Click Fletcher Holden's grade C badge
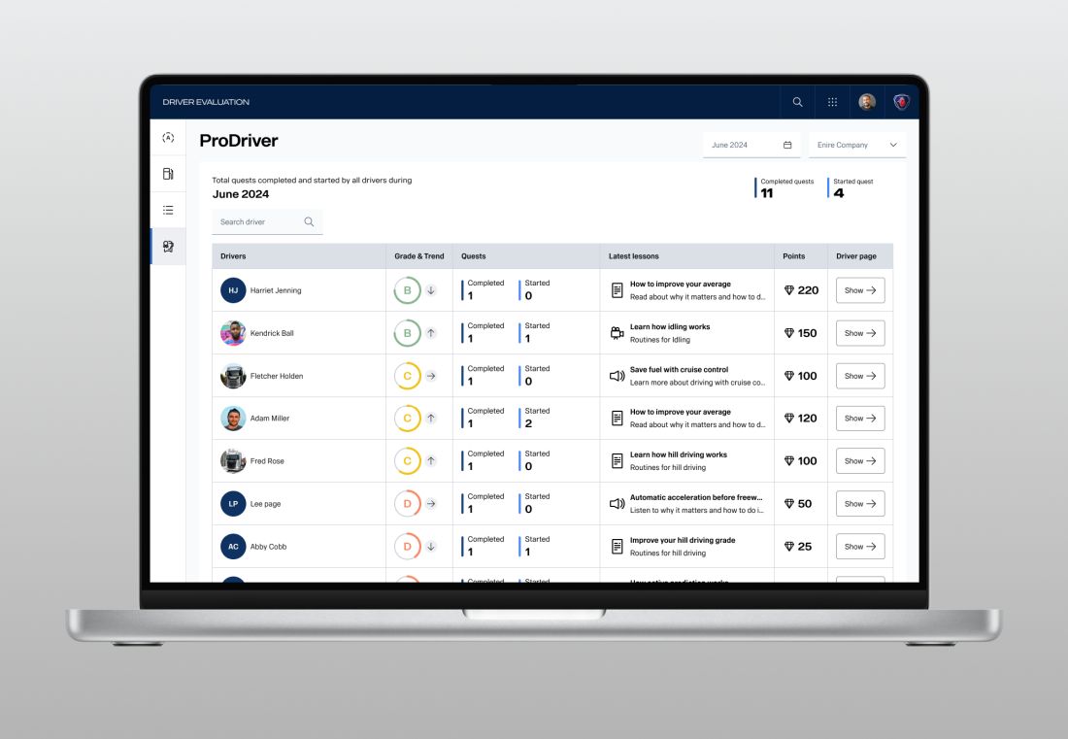Image resolution: width=1068 pixels, height=739 pixels. pos(408,376)
